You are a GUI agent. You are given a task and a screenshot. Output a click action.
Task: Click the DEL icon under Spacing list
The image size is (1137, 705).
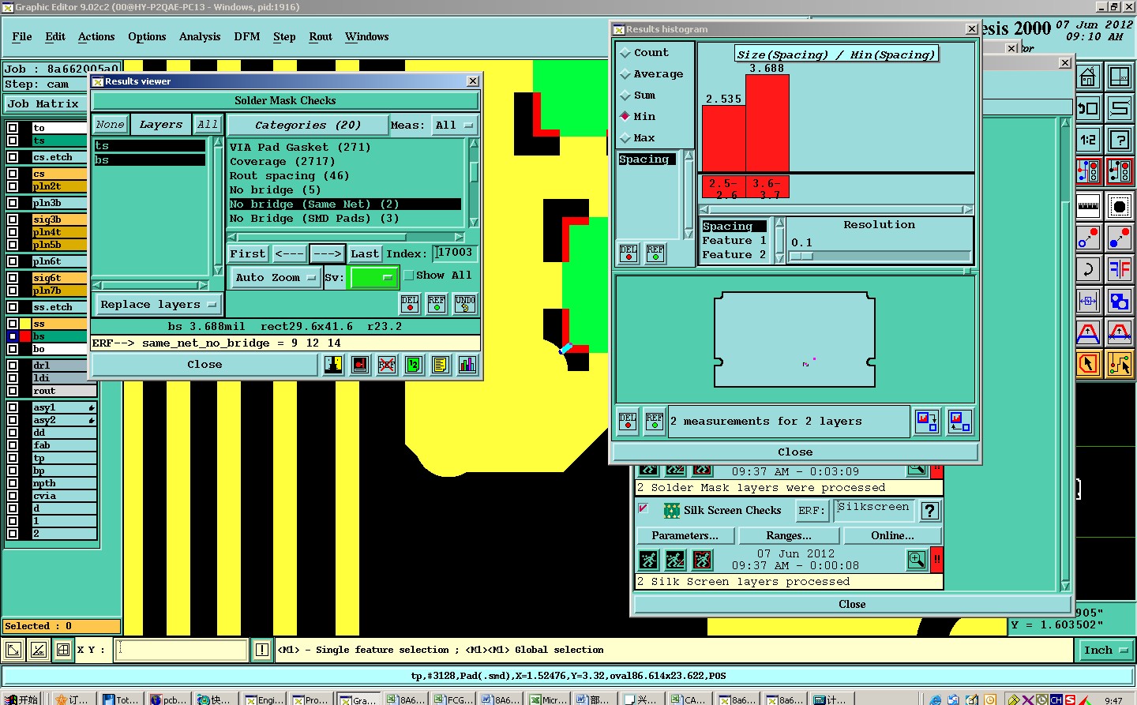629,253
